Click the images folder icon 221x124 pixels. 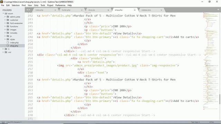8,30
